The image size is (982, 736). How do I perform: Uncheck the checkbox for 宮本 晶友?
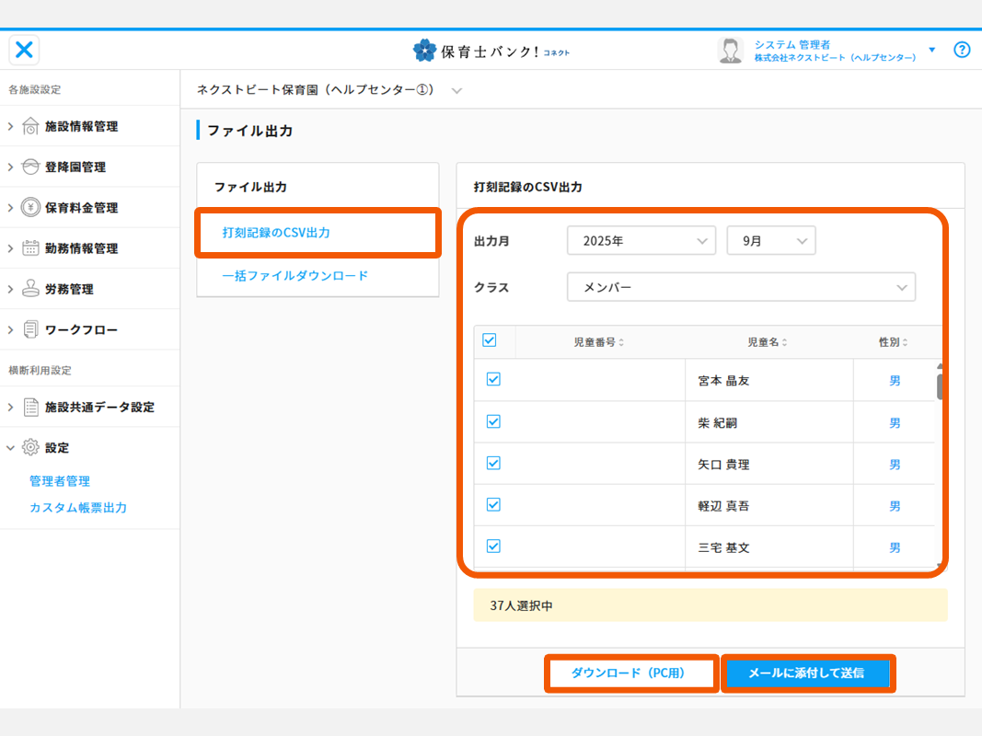click(493, 379)
